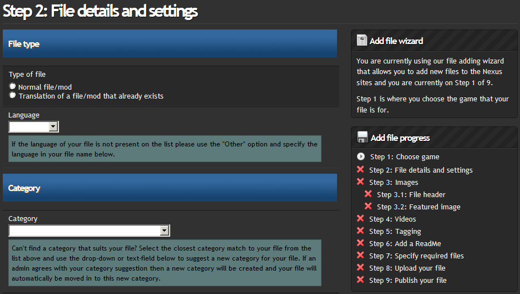Click the red X beside Step 3: Images
This screenshot has width=520, height=294.
click(x=360, y=182)
